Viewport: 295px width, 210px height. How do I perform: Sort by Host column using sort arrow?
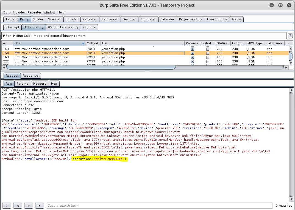(83, 43)
